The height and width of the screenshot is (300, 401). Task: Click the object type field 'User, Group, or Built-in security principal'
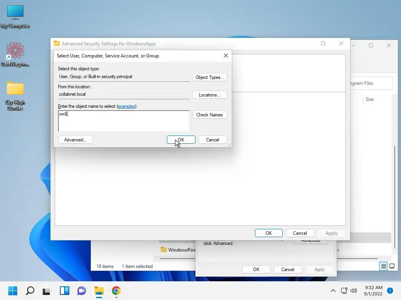124,77
